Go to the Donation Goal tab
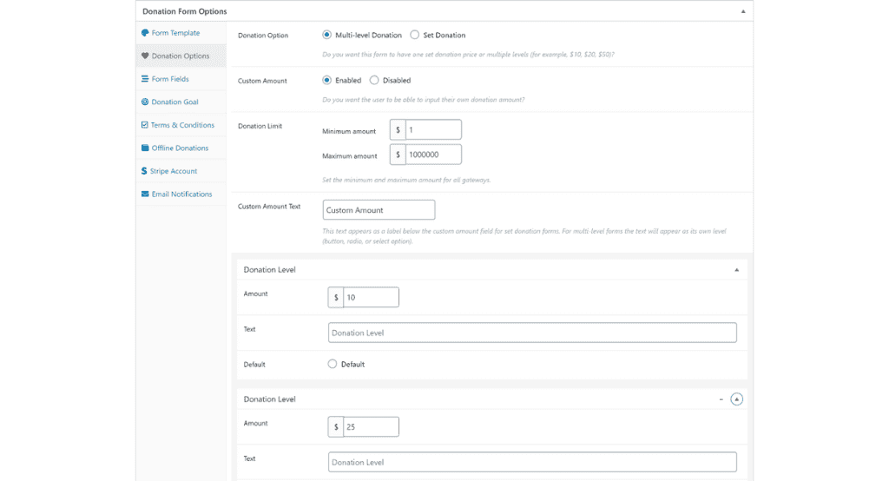Image resolution: width=889 pixels, height=481 pixels. tap(181, 102)
